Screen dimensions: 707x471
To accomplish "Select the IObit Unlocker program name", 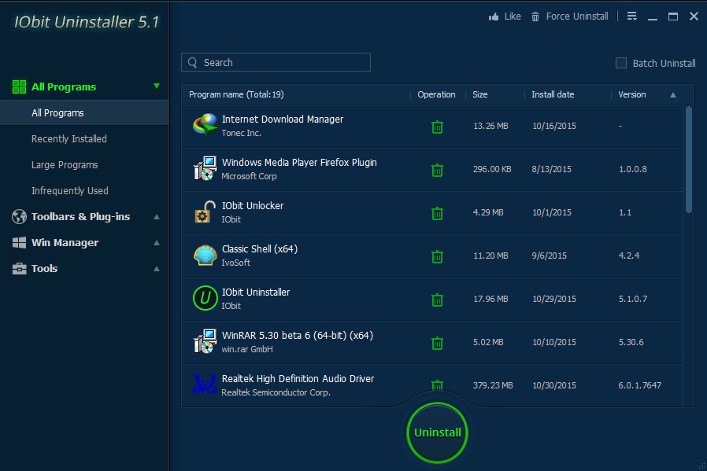I will pyautogui.click(x=253, y=206).
